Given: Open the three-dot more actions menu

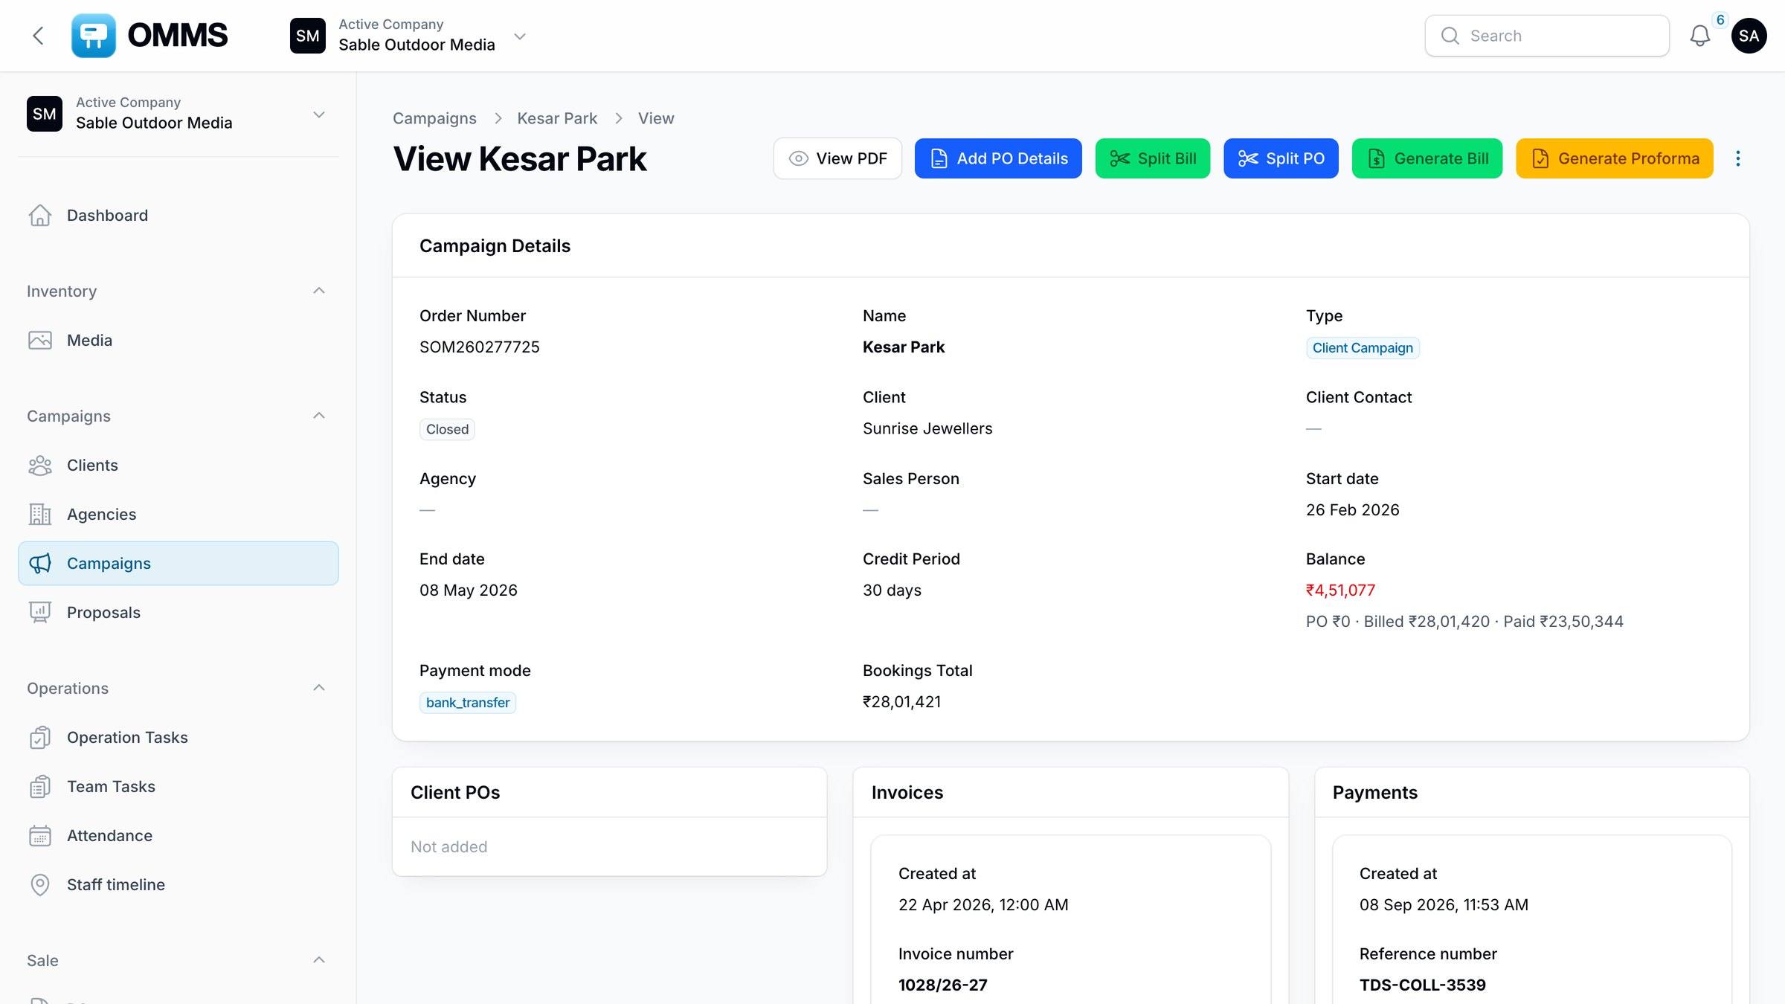Looking at the screenshot, I should tap(1737, 158).
